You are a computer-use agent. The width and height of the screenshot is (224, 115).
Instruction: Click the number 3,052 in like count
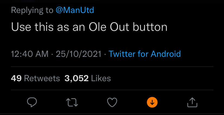pos(77,78)
